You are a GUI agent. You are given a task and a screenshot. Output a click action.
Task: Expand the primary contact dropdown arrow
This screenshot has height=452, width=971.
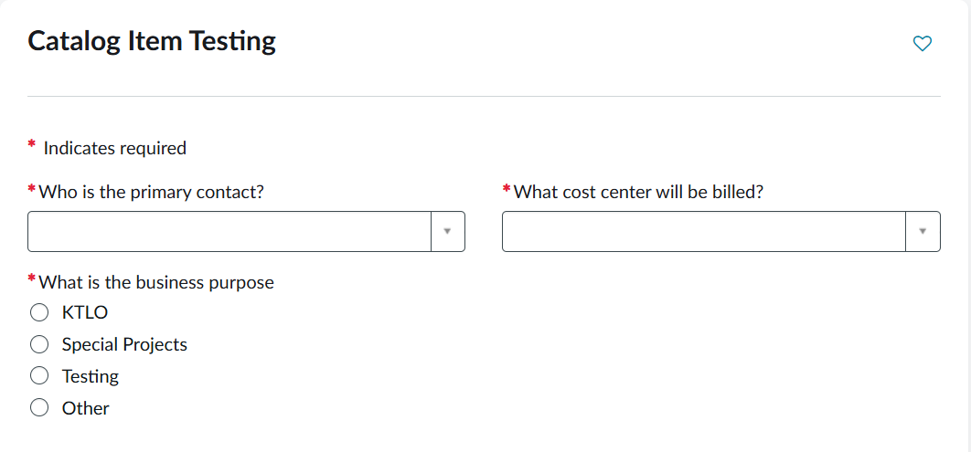pyautogui.click(x=447, y=232)
